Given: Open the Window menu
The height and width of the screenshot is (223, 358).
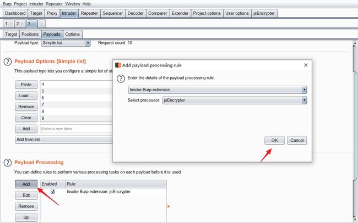Looking at the screenshot, I should (73, 4).
